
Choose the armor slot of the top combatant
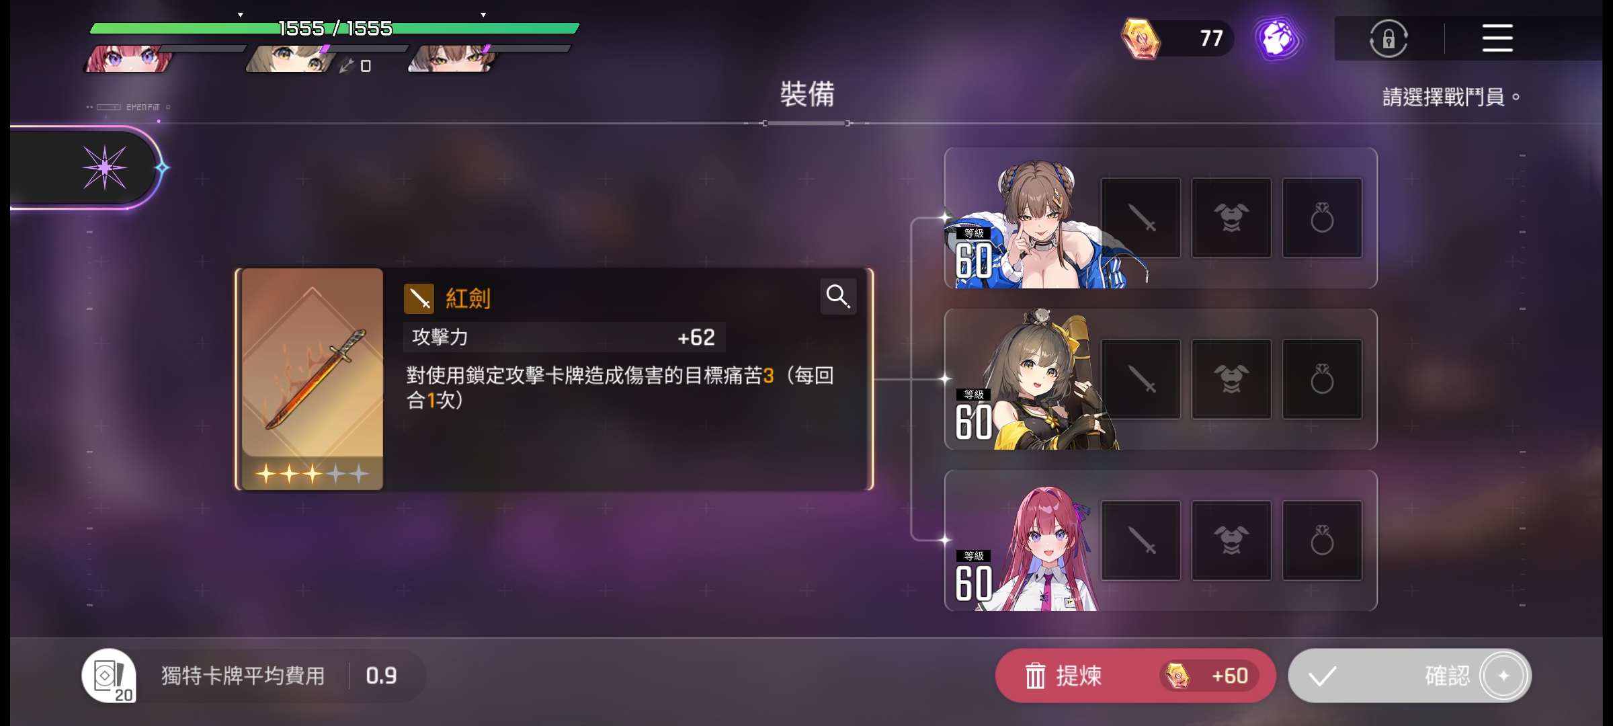(1231, 218)
